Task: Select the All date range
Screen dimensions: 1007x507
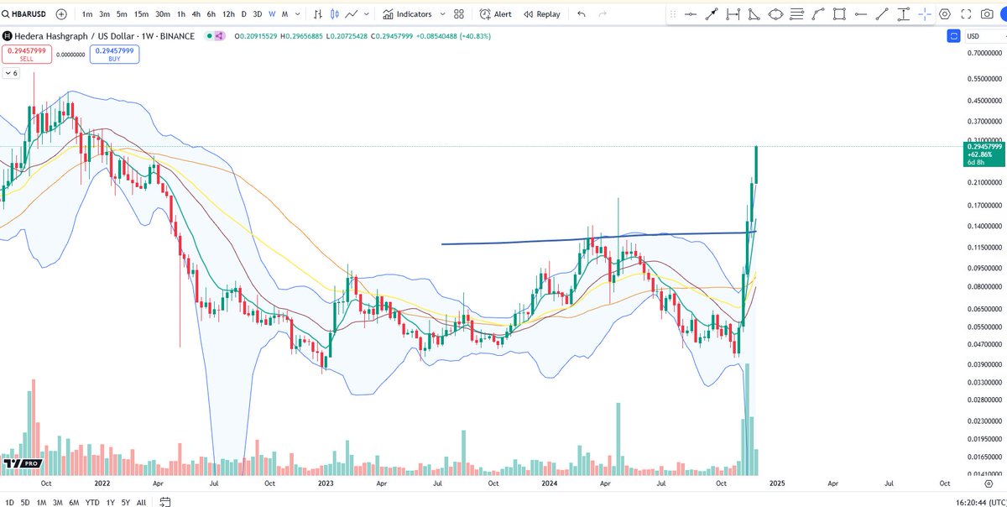Action: pos(140,502)
